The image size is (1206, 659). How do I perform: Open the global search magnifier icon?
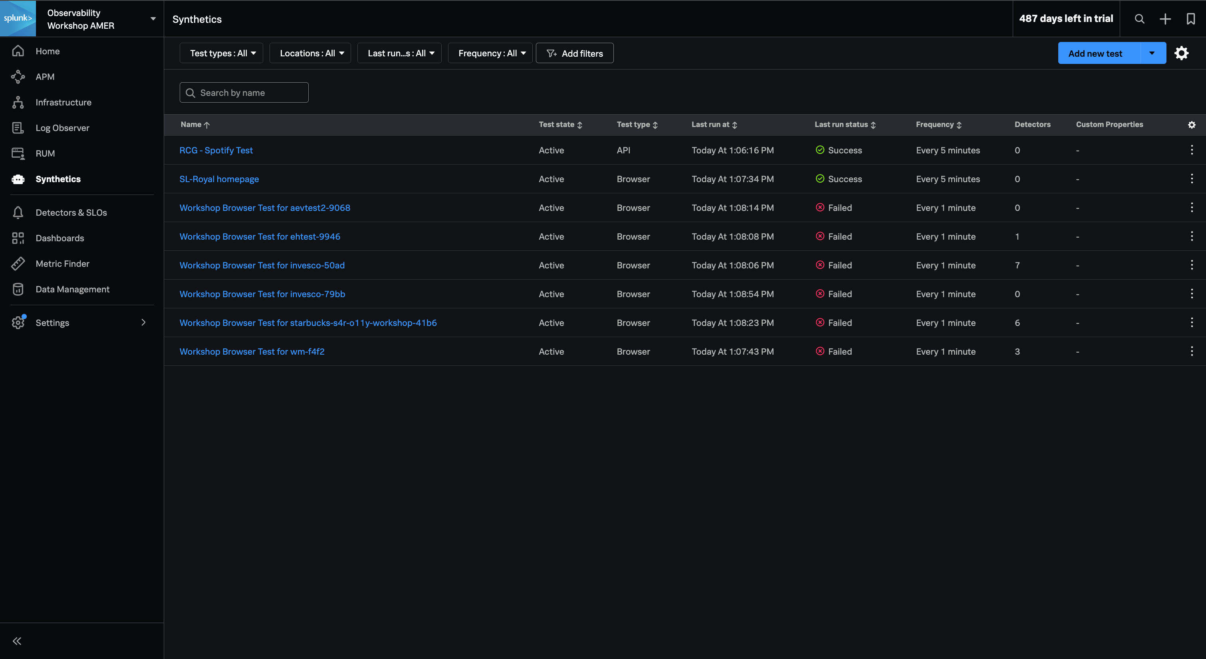(1140, 19)
